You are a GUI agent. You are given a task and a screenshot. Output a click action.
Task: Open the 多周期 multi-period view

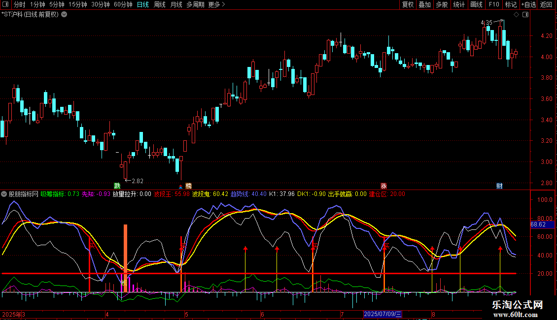click(x=195, y=4)
